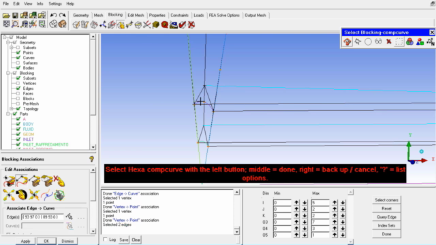The height and width of the screenshot is (245, 436).
Task: Increase the K Max index arrow
Action: (334, 215)
